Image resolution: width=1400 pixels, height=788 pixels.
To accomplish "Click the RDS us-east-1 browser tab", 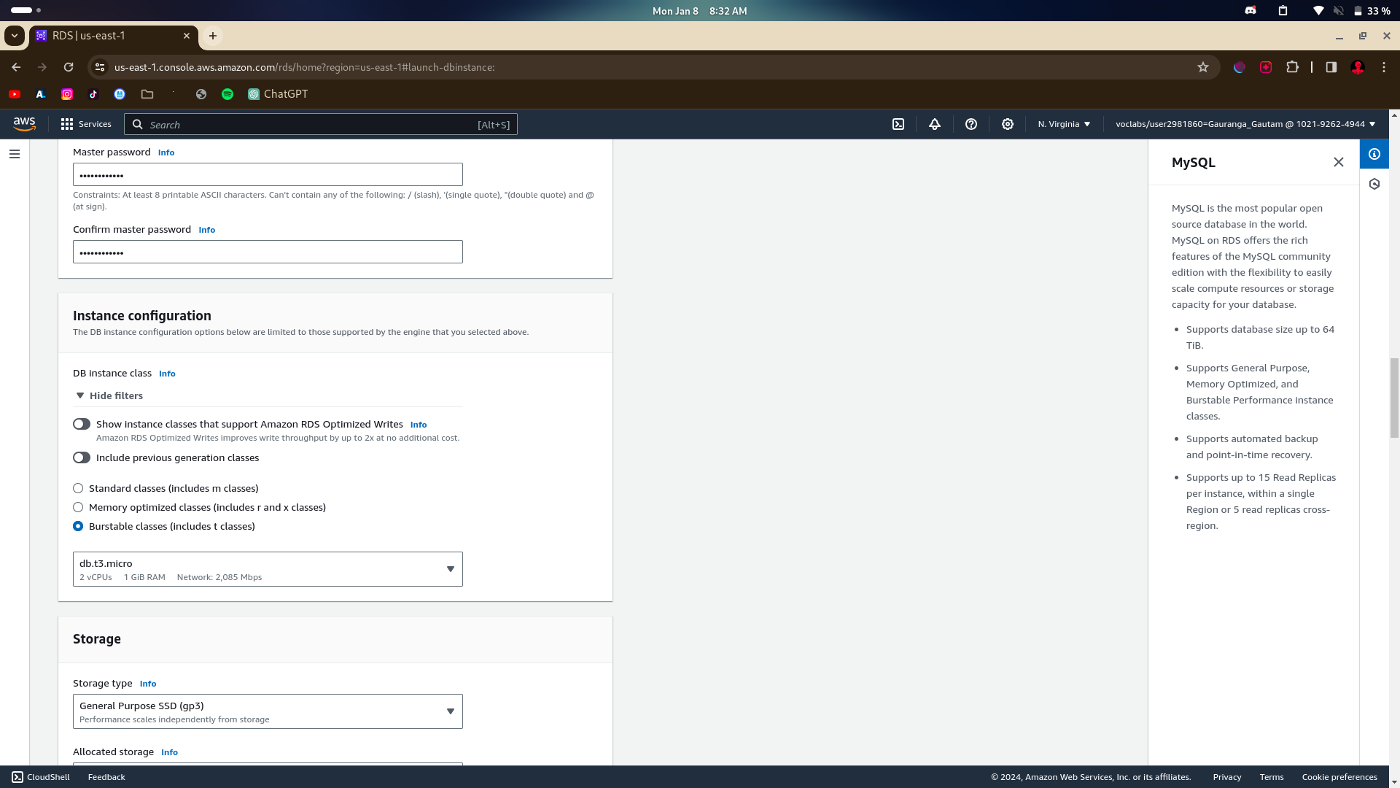I will 109,36.
